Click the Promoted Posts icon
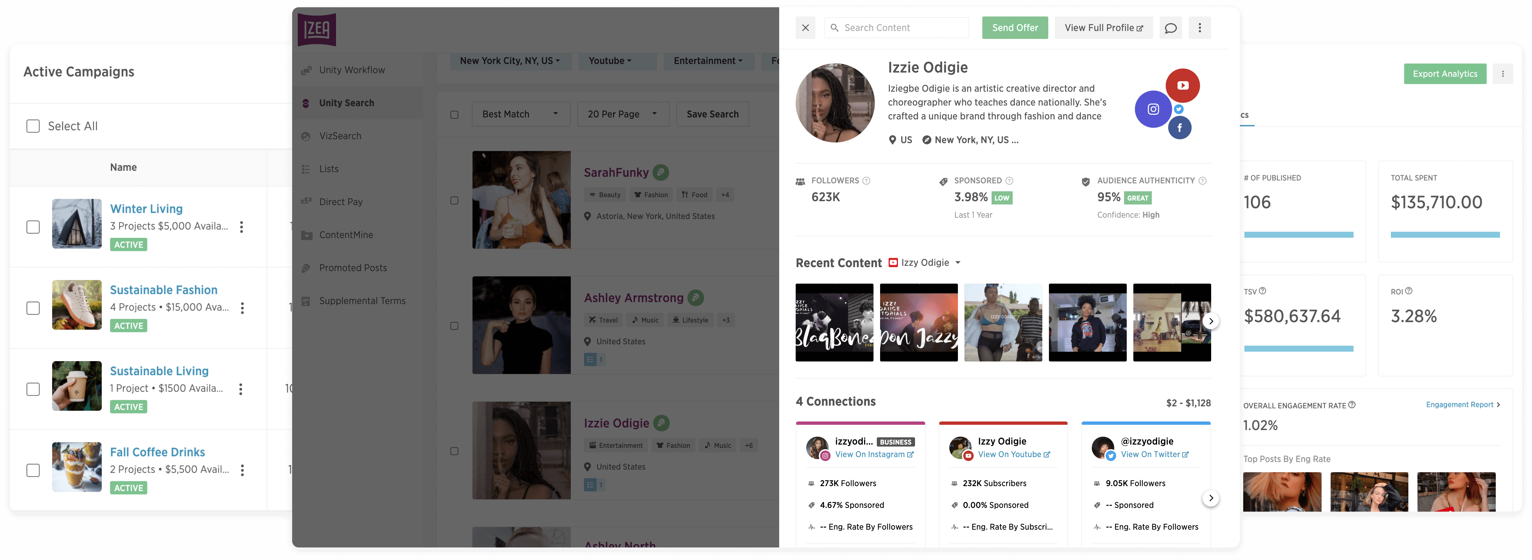Viewport: 1532px width, 560px height. [x=306, y=268]
